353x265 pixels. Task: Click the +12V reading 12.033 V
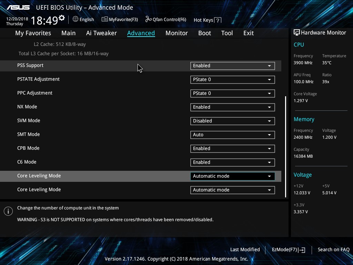[x=302, y=193]
